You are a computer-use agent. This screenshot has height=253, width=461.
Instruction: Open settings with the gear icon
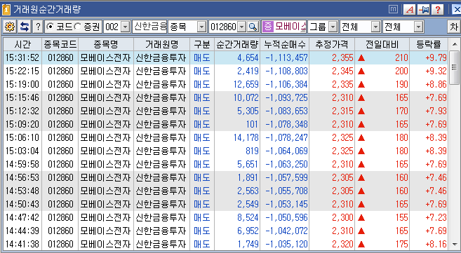pos(10,27)
